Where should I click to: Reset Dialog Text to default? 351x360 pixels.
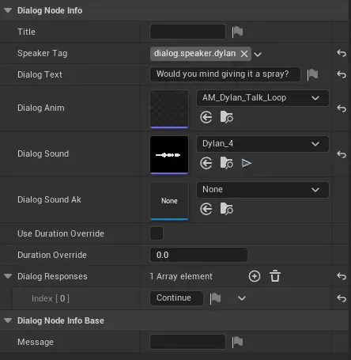(x=342, y=74)
